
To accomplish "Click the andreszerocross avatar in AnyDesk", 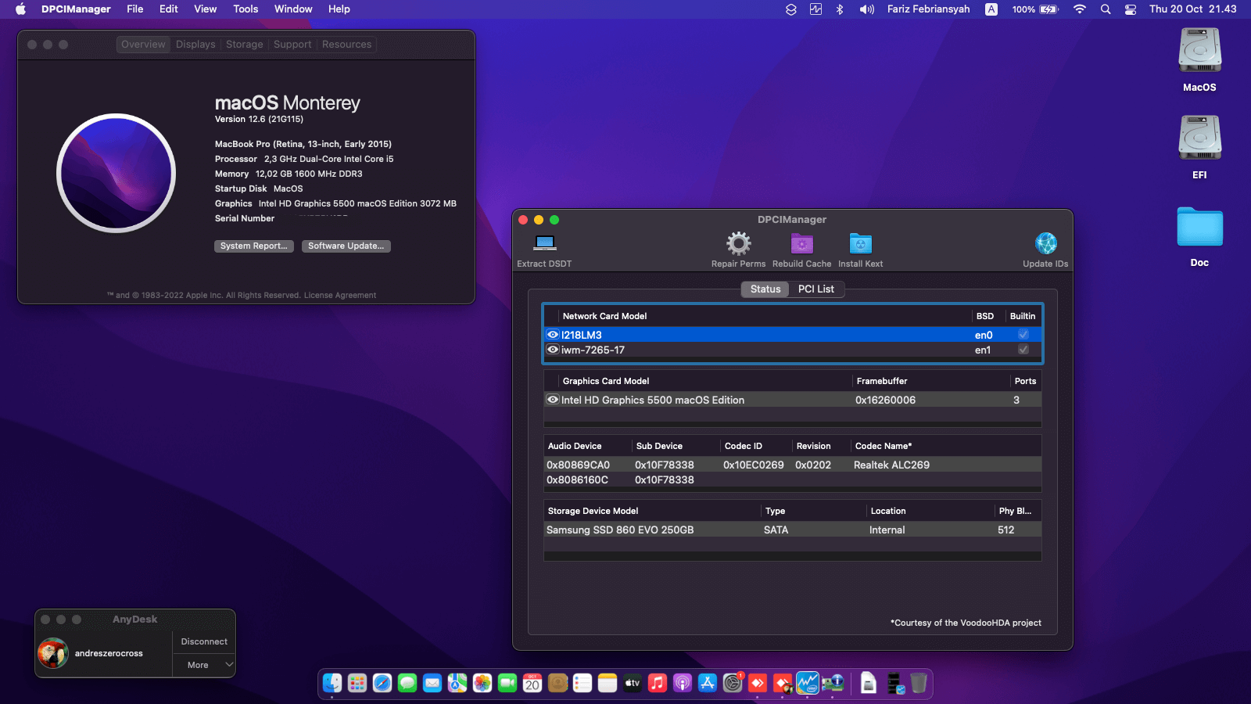I will [x=53, y=653].
